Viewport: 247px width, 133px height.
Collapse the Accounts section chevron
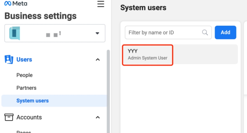click(98, 117)
